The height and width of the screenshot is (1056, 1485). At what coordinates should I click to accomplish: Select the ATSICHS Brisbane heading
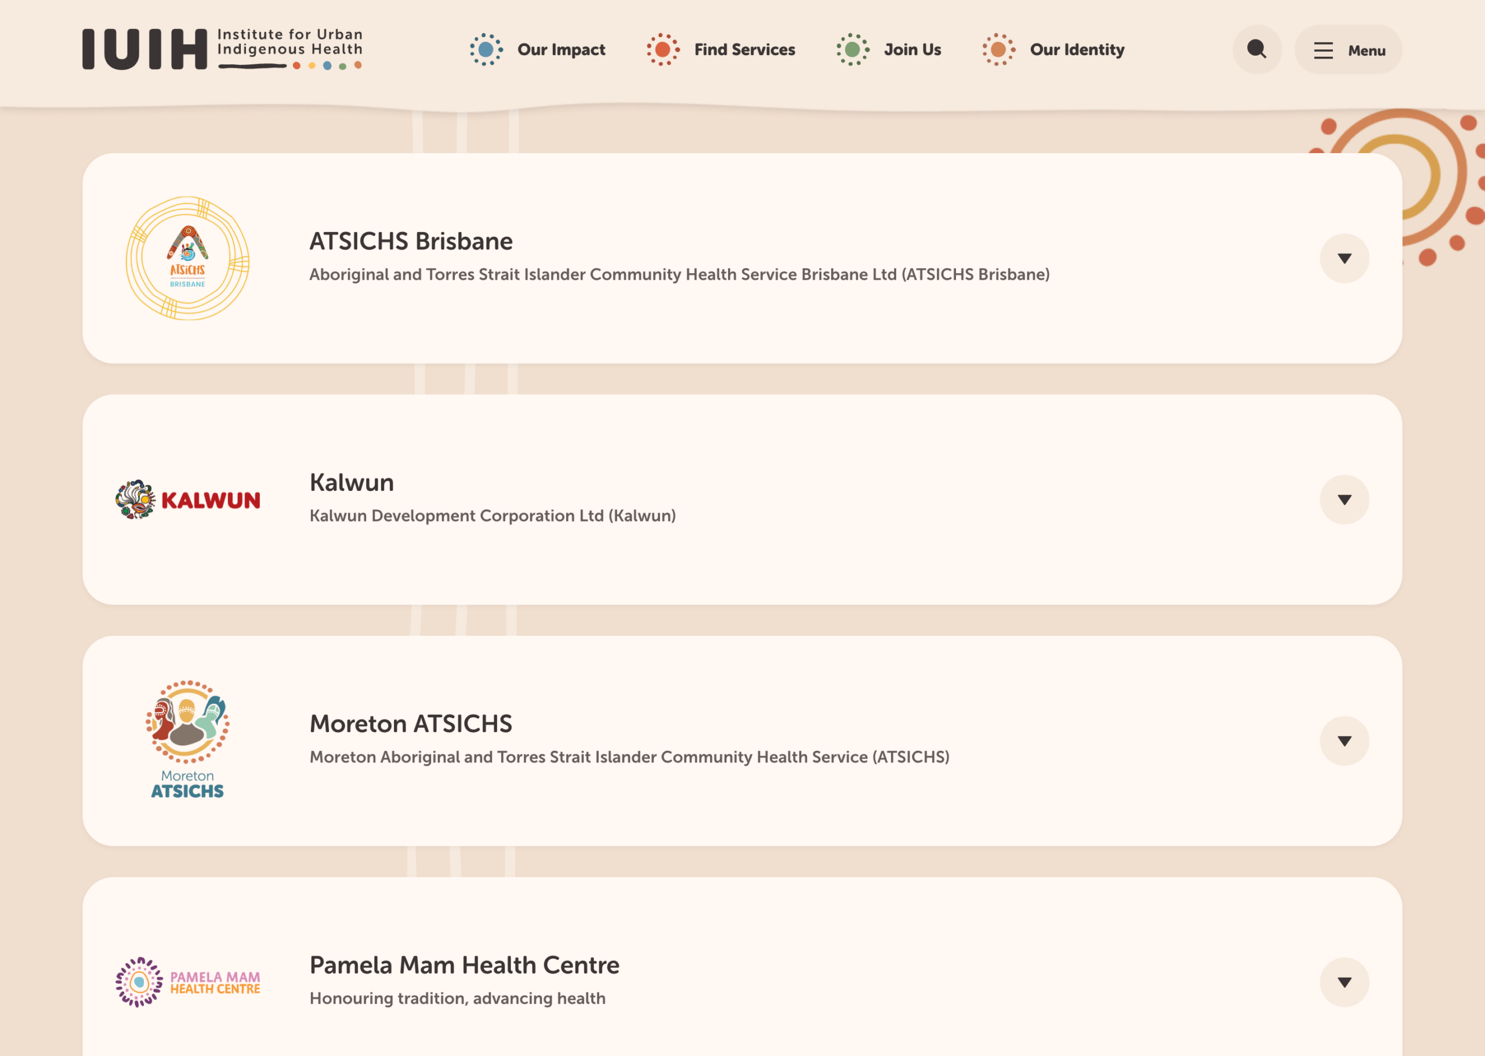pos(411,241)
